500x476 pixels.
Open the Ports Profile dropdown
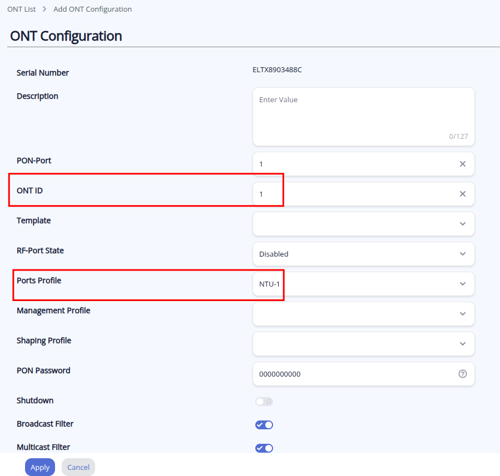coord(363,284)
